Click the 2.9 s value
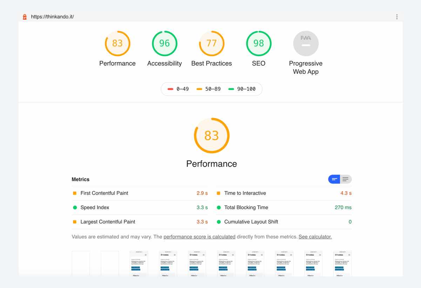421x288 pixels. click(x=202, y=193)
